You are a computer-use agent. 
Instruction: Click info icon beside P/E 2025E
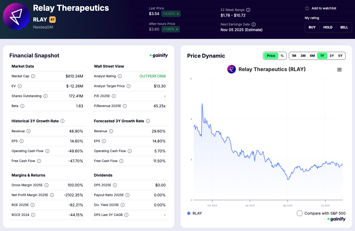114,96
